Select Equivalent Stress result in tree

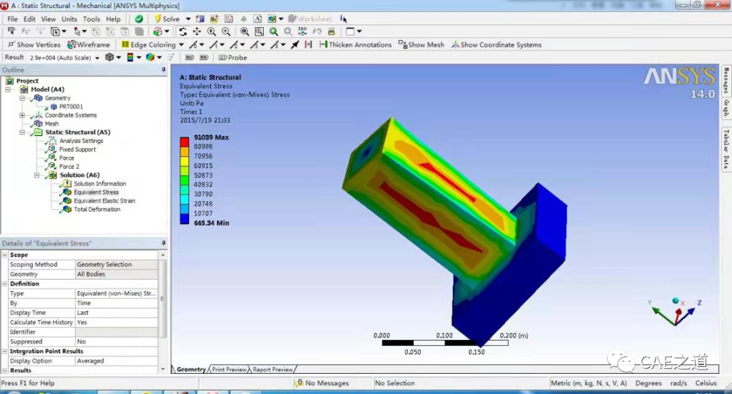click(x=96, y=192)
